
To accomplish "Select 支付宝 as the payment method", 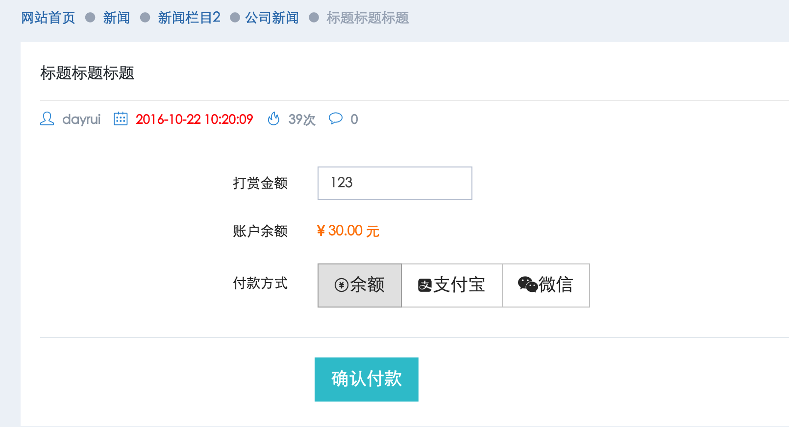I will 451,285.
